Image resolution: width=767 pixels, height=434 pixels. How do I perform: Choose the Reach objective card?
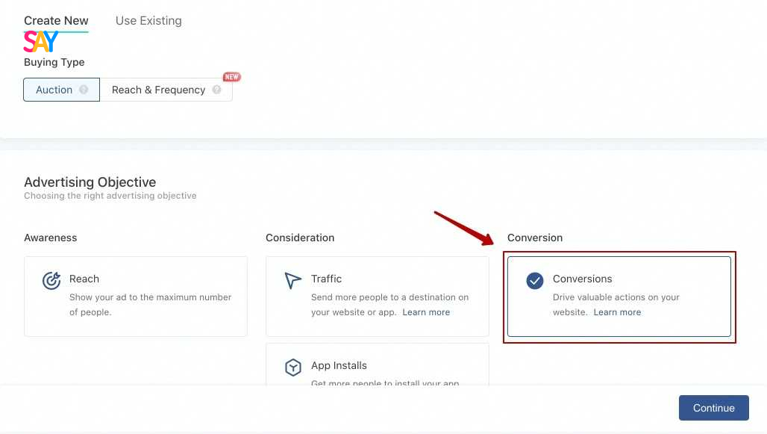point(136,297)
